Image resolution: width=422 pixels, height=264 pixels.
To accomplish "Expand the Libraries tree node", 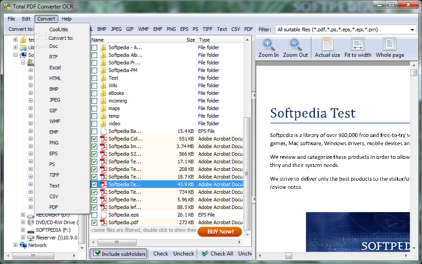I will tap(15, 47).
